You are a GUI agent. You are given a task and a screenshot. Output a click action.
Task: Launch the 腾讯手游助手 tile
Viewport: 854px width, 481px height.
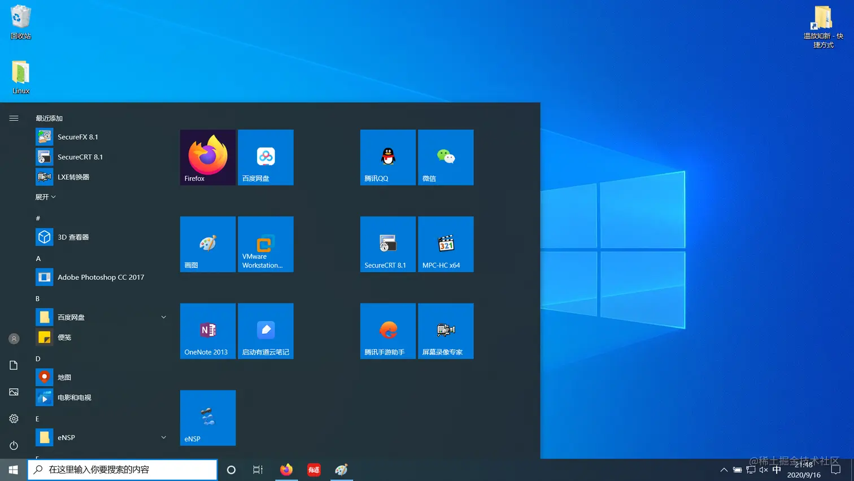tap(388, 331)
